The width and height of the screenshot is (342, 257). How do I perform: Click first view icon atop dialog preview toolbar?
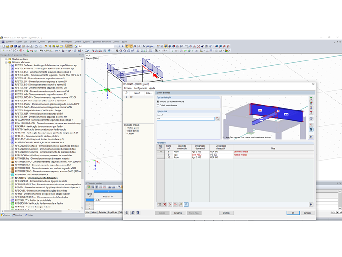click(x=311, y=99)
